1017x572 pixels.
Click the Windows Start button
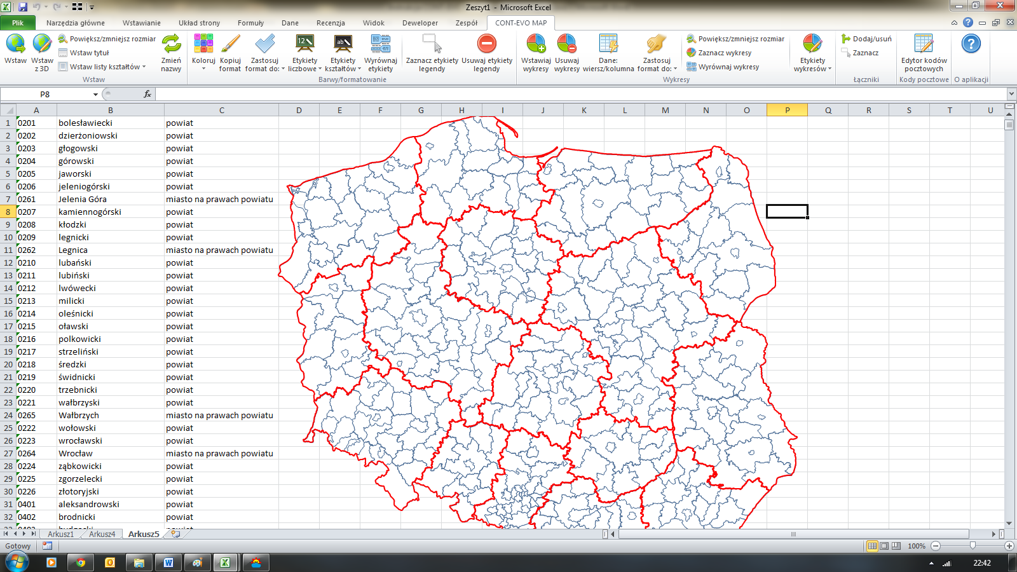coord(17,562)
